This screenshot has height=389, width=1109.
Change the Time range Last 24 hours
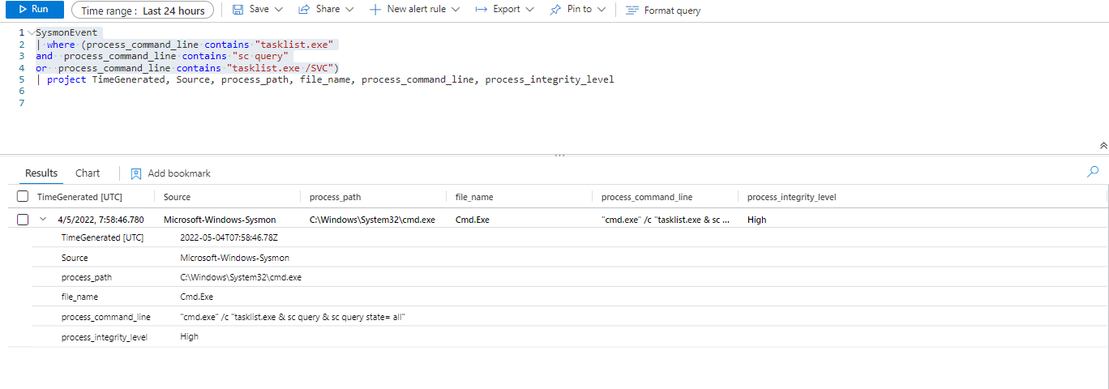(143, 11)
